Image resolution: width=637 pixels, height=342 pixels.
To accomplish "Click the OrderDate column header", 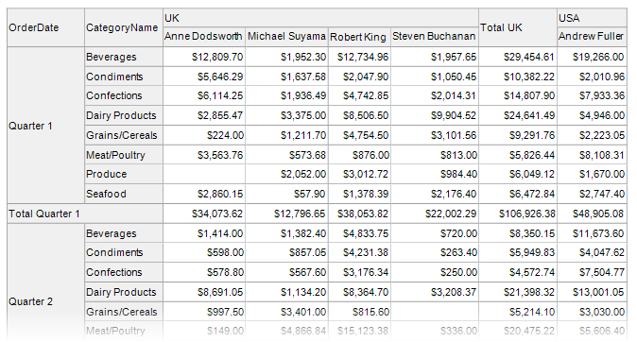I will [x=45, y=27].
